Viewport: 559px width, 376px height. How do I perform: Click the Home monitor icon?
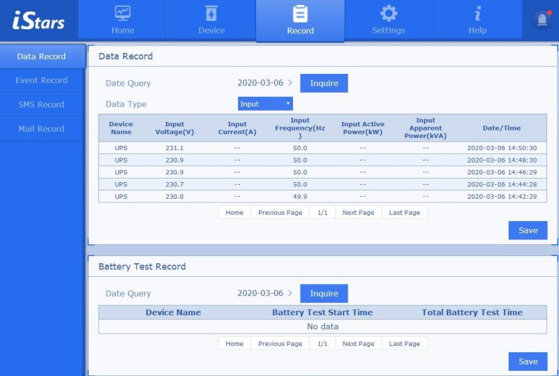tap(123, 13)
